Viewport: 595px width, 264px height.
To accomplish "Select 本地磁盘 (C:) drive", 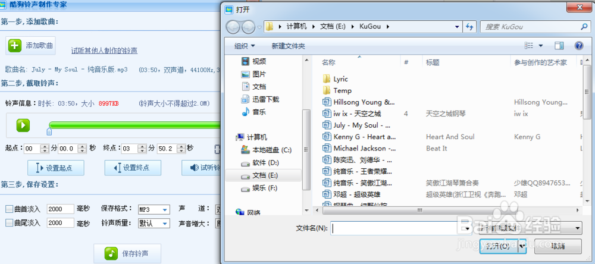I will click(267, 150).
